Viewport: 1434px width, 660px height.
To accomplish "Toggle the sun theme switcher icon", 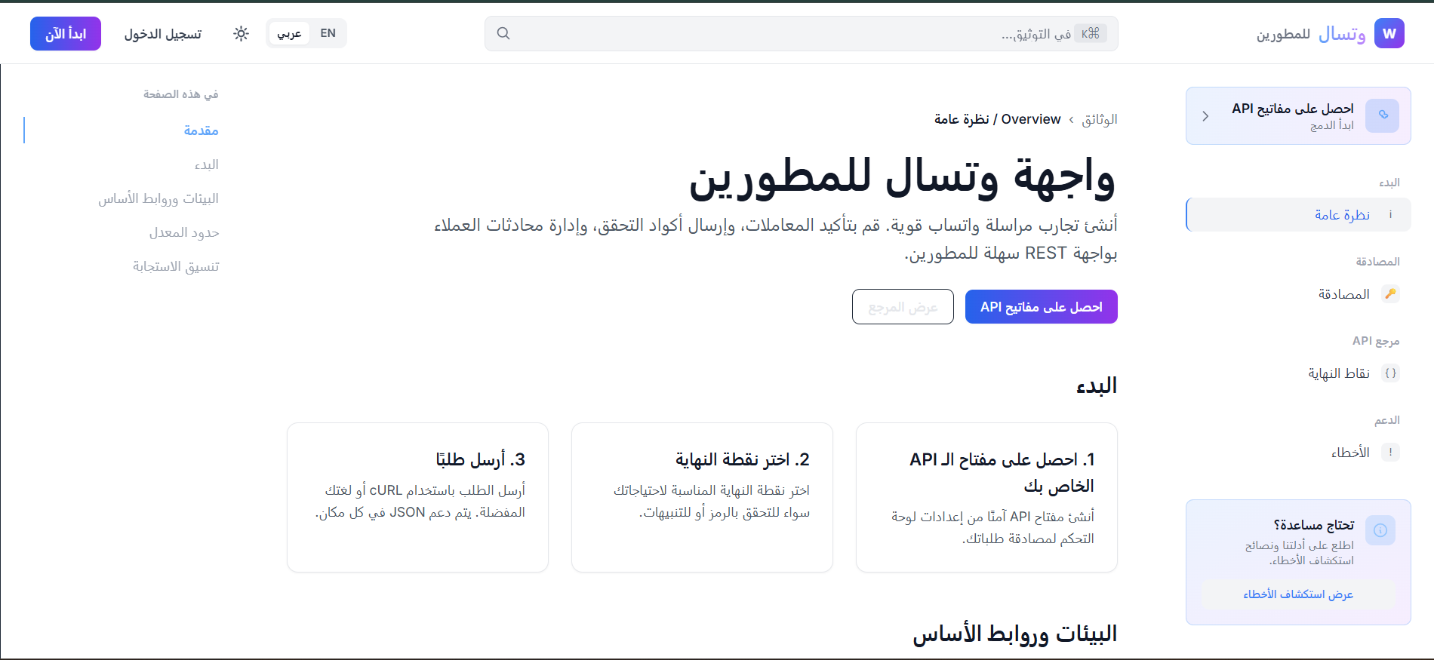I will [x=241, y=34].
